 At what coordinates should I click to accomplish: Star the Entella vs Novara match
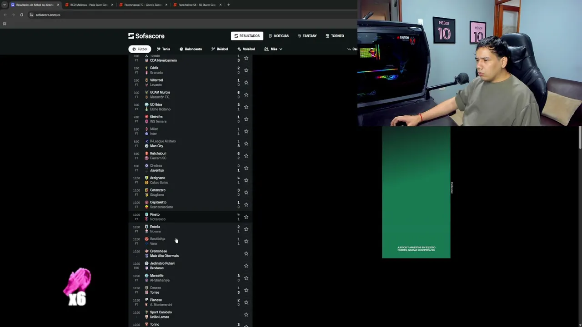point(246,229)
